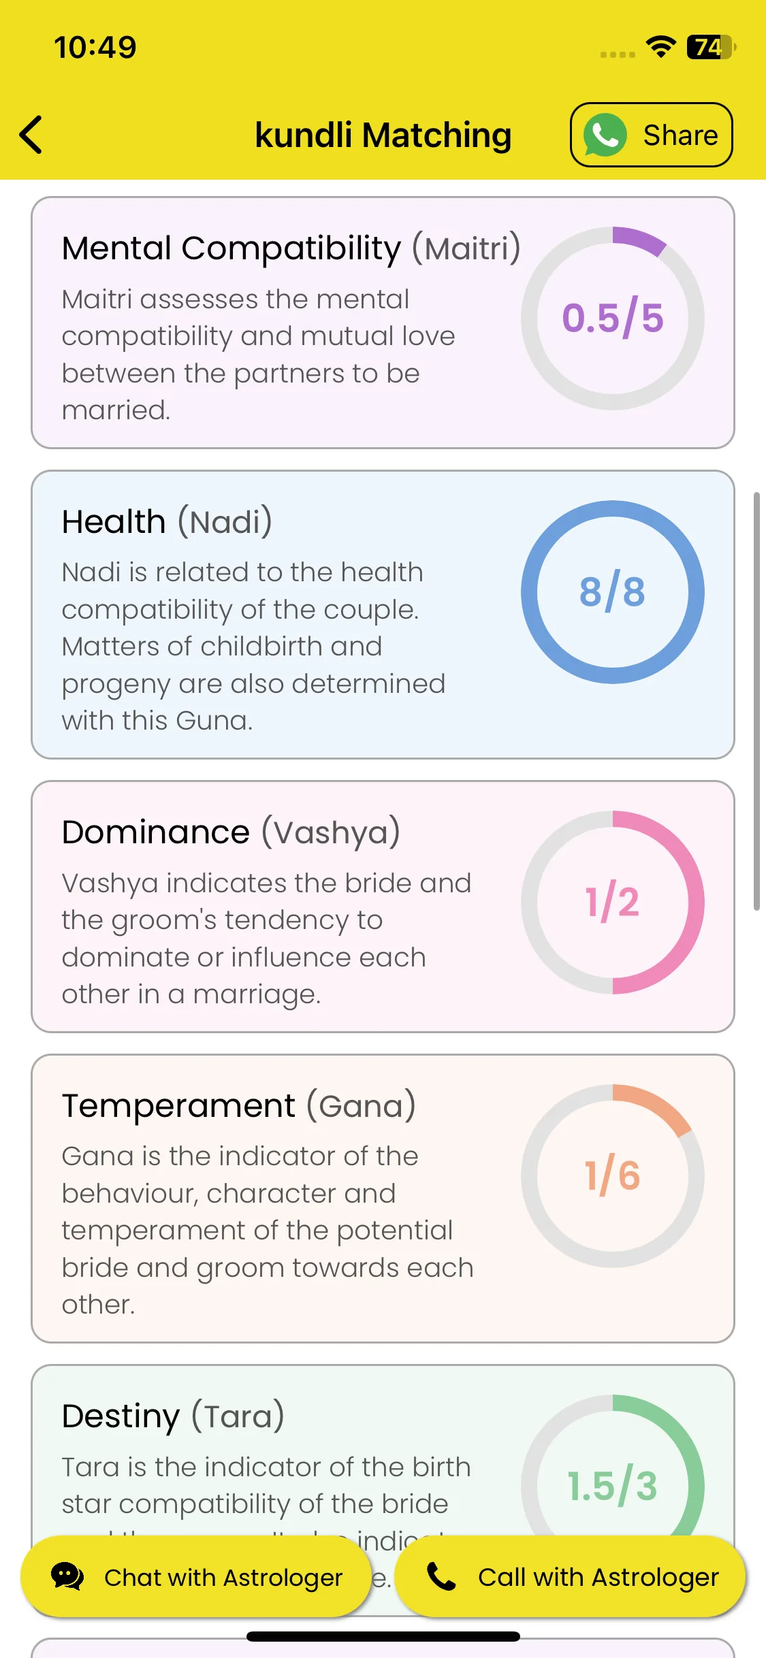Select the Mental Compatibility (Maitri) card title

point(291,248)
